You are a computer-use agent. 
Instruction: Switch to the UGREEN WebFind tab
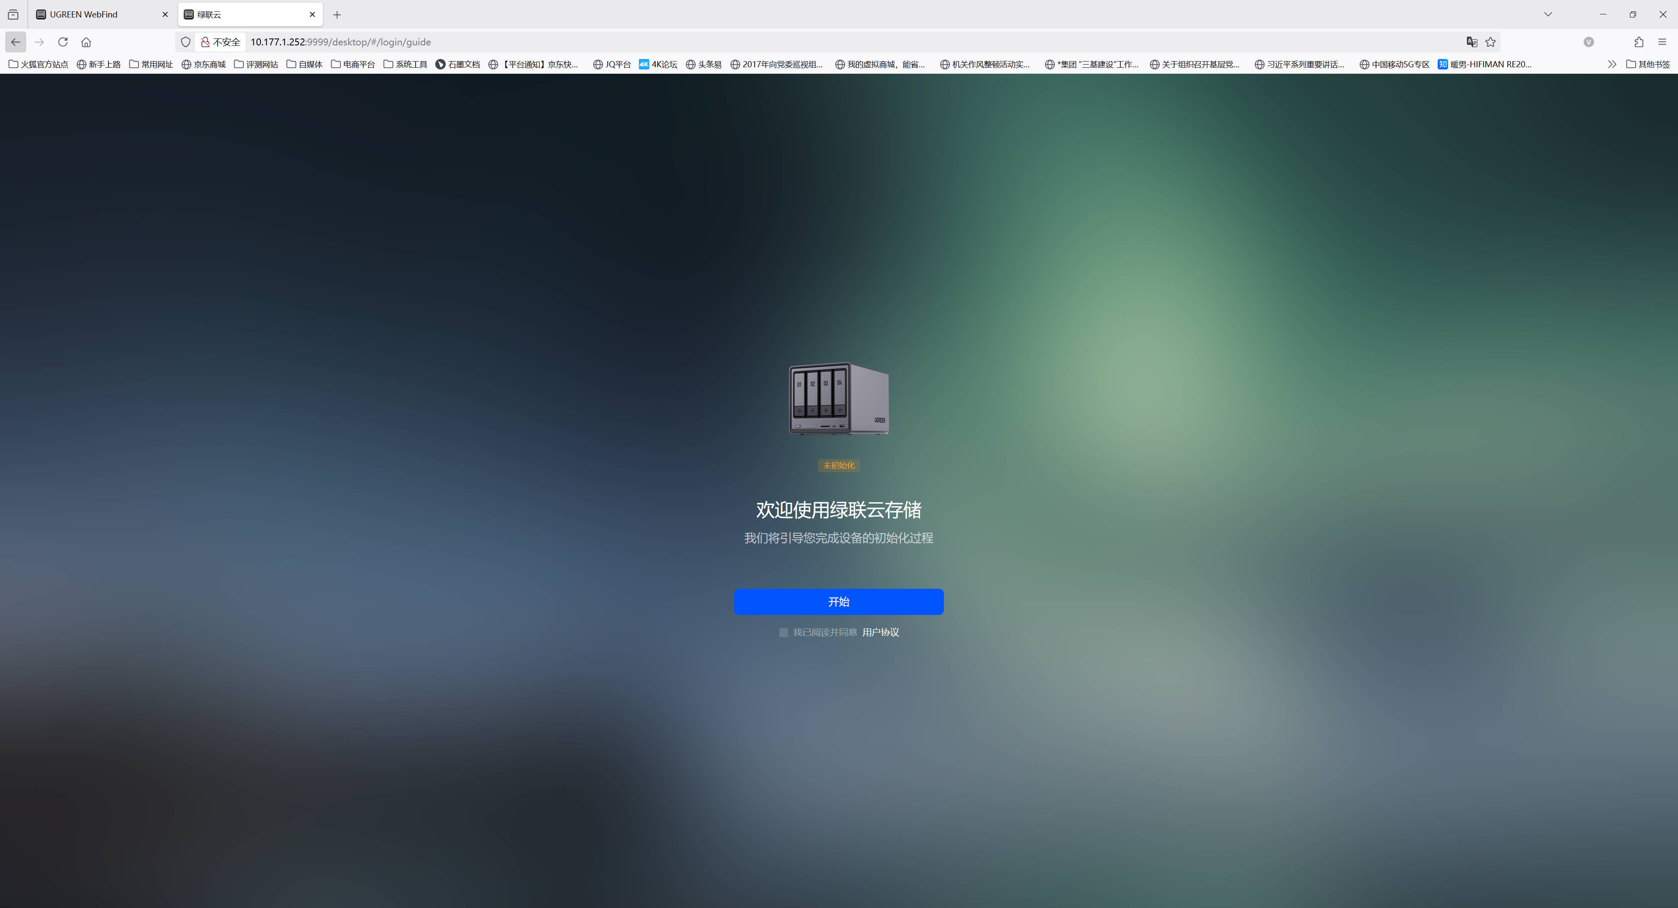[x=83, y=14]
